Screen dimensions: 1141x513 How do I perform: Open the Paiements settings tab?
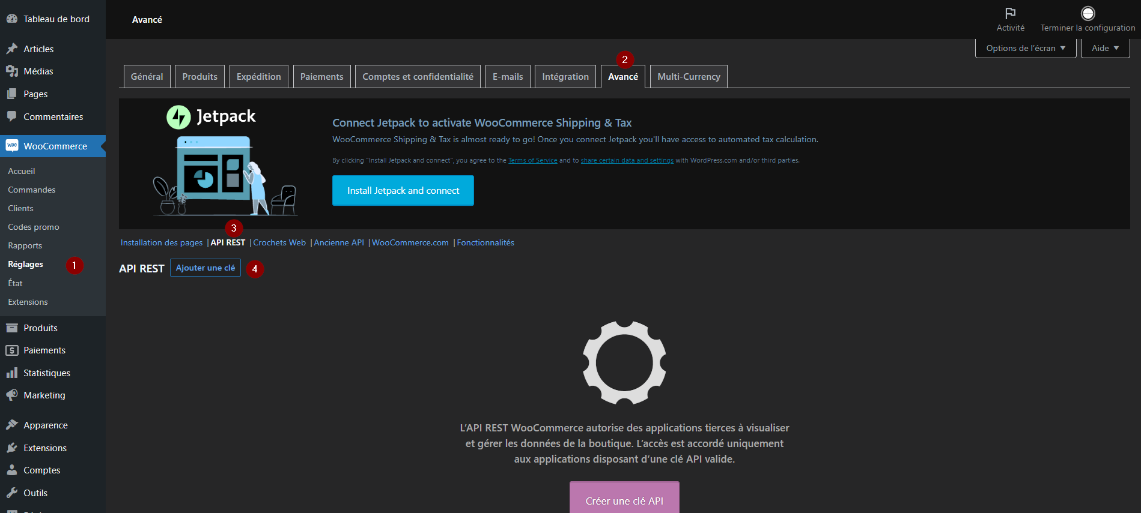[x=322, y=76]
